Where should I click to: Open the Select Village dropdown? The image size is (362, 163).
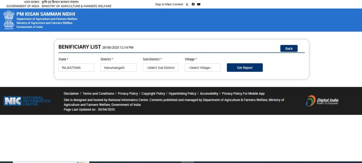pyautogui.click(x=202, y=68)
